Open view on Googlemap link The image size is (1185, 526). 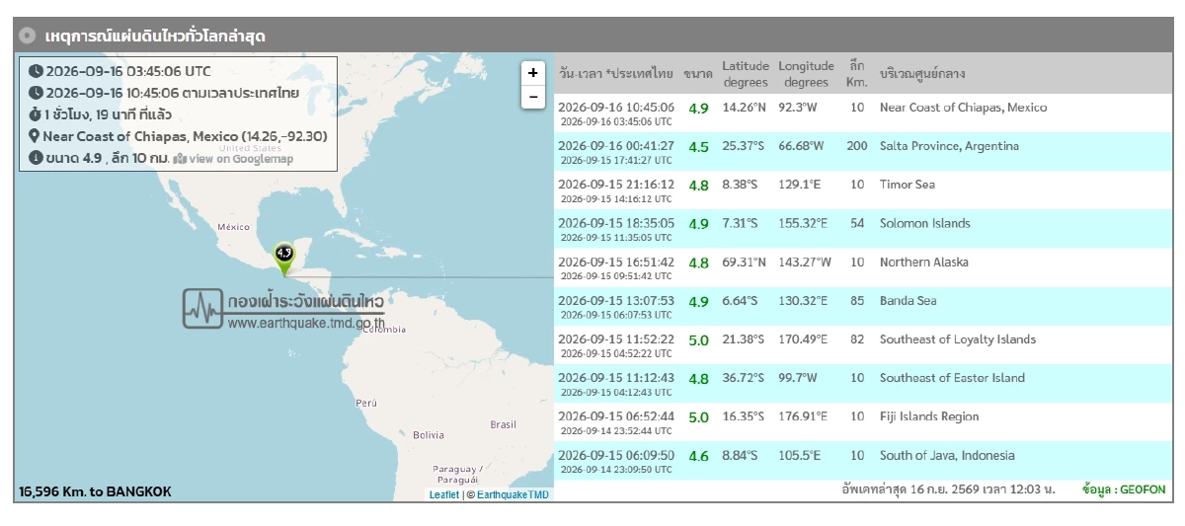pyautogui.click(x=241, y=159)
